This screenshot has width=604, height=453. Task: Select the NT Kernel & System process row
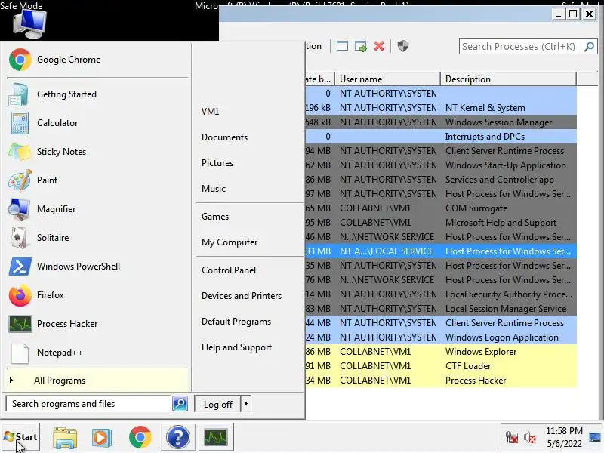pos(441,108)
